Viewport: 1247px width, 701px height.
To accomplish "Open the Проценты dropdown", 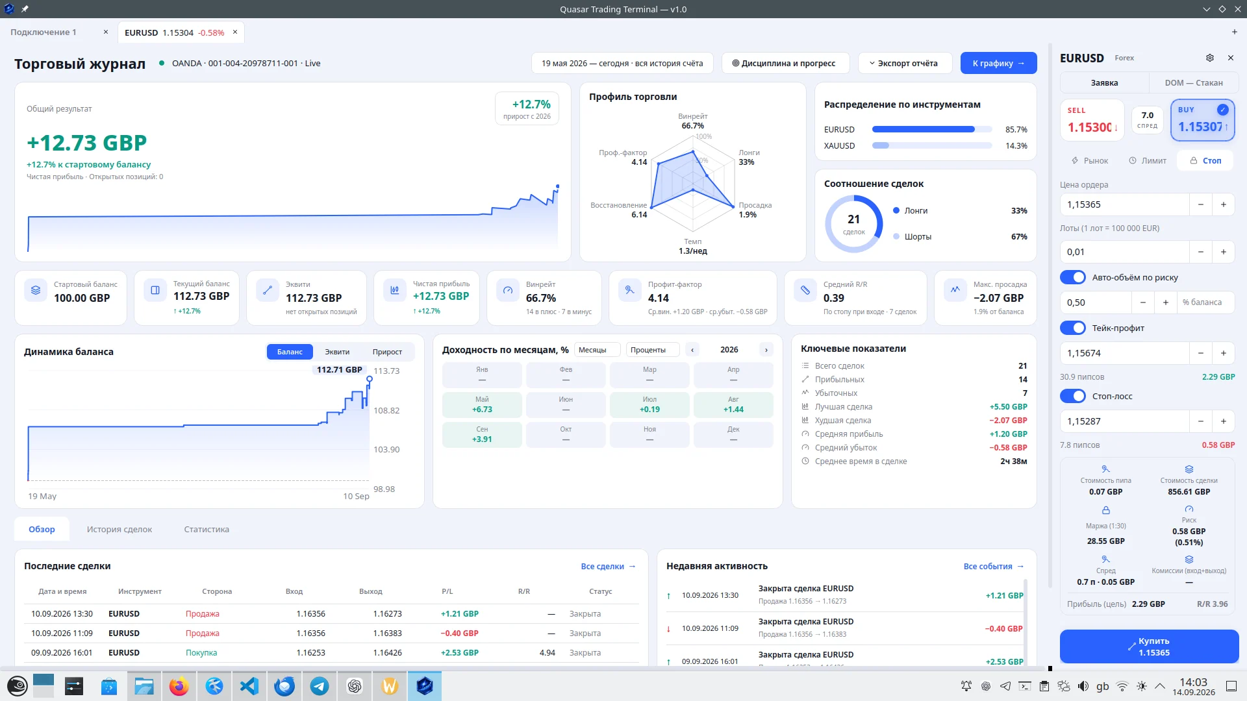I will (x=652, y=350).
